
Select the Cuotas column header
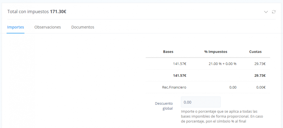(255, 52)
